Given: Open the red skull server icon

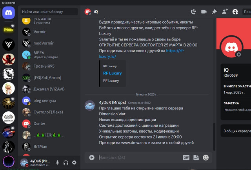Looking at the screenshot, I should point(9,59).
